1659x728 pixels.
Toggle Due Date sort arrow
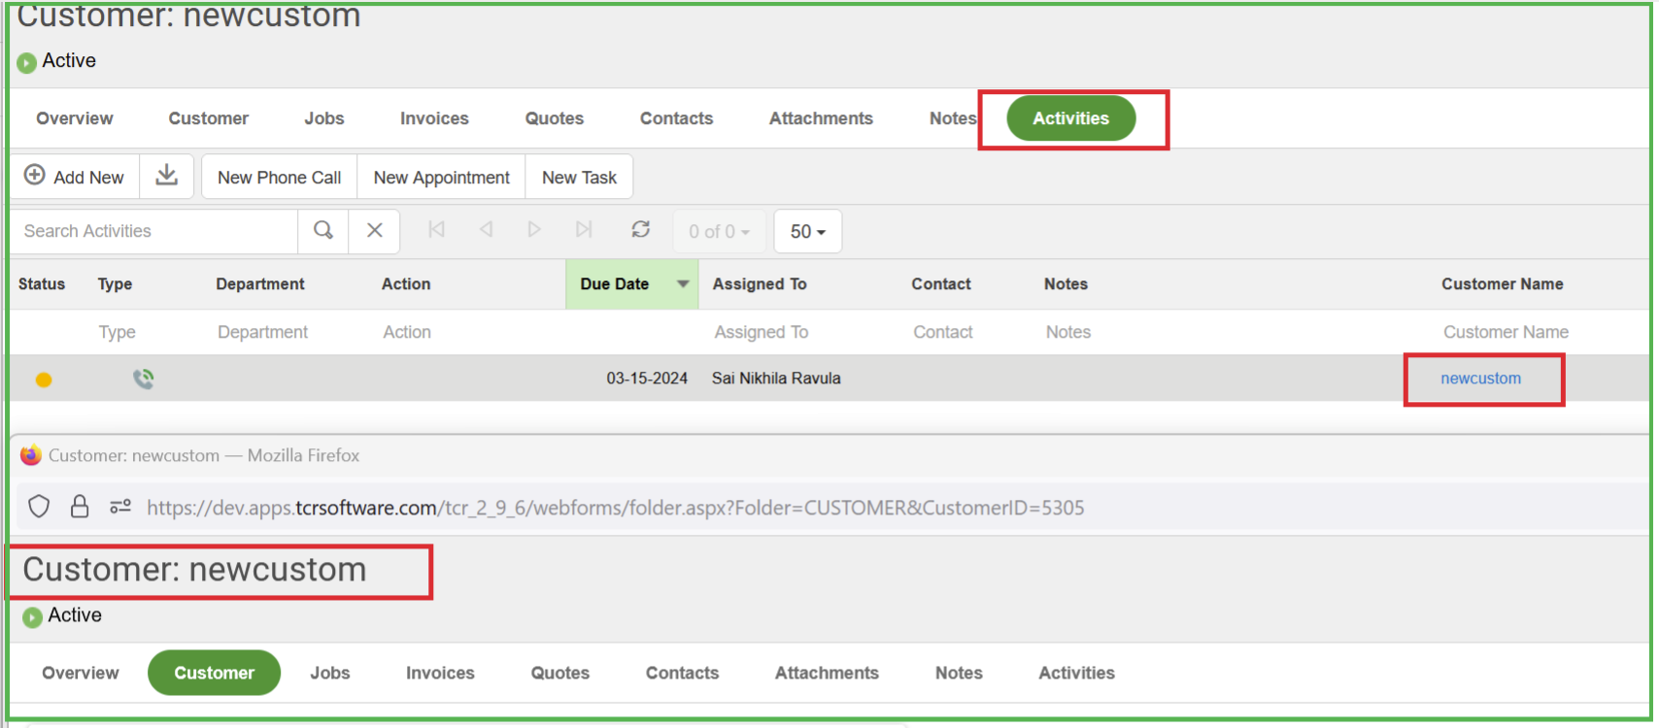[x=683, y=284]
